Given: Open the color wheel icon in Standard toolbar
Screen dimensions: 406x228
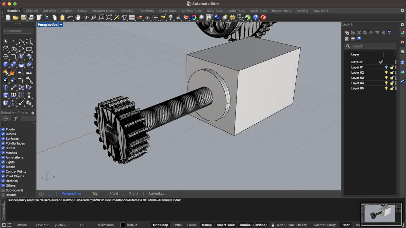Looking at the screenshot, I should pos(194,17).
